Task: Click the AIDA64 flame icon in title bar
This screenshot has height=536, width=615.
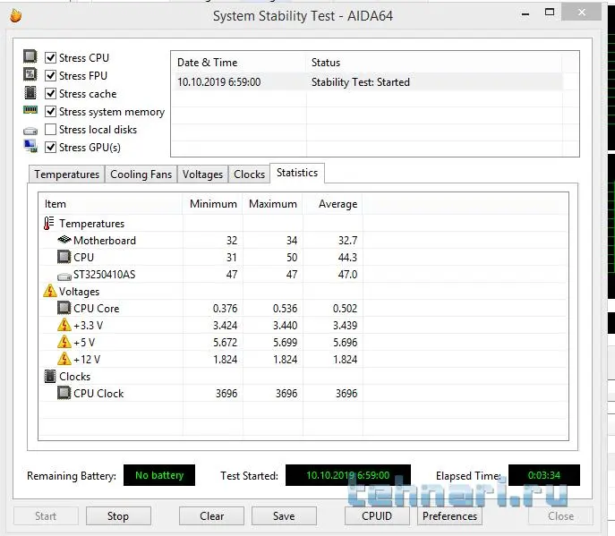Action: (16, 16)
